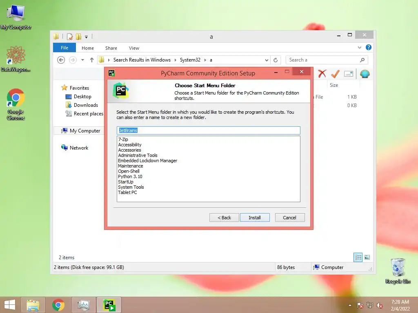Image resolution: width=418 pixels, height=313 pixels.
Task: Click System32 in the address breadcrumb
Action: coord(190,60)
